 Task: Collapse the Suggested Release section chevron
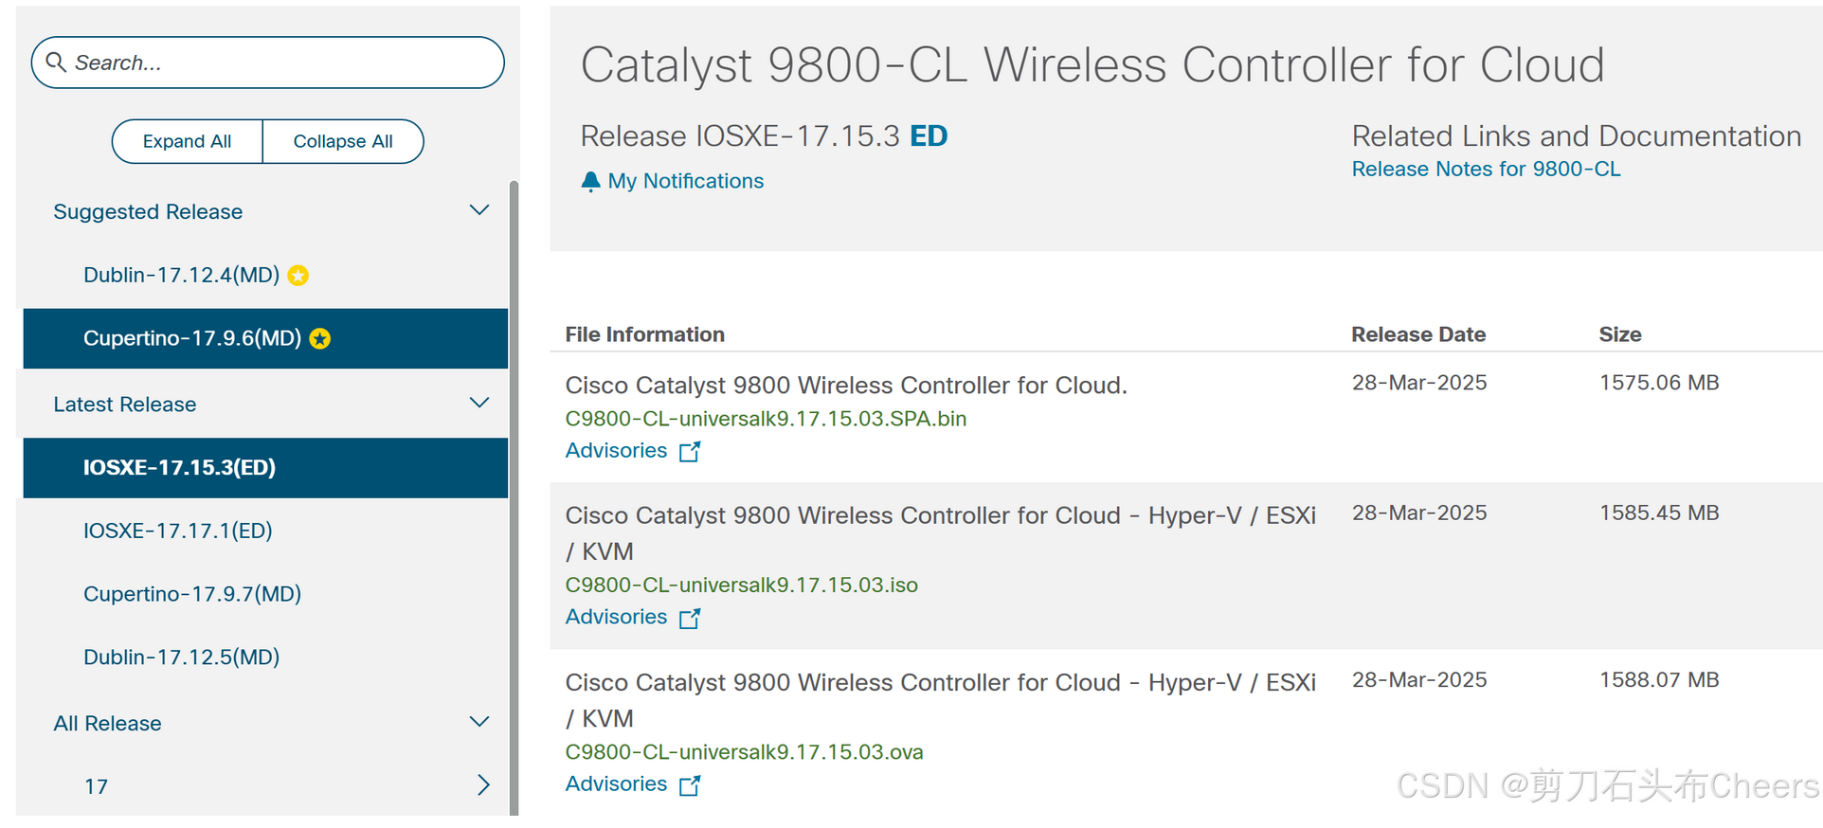tap(479, 210)
